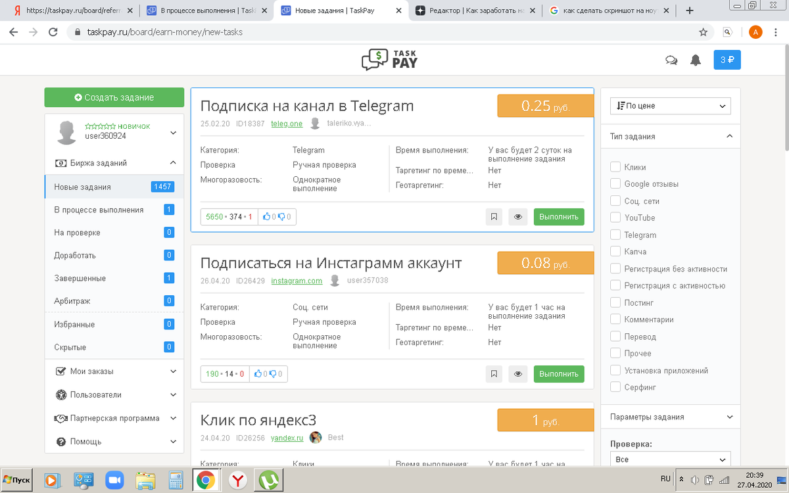Check the Соц. сети filter
This screenshot has width=789, height=493.
pos(615,201)
